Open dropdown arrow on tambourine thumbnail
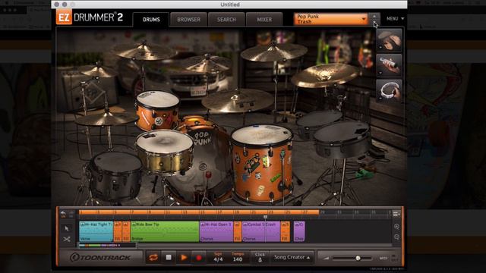Screen dimensions: 486x273 point(381,98)
